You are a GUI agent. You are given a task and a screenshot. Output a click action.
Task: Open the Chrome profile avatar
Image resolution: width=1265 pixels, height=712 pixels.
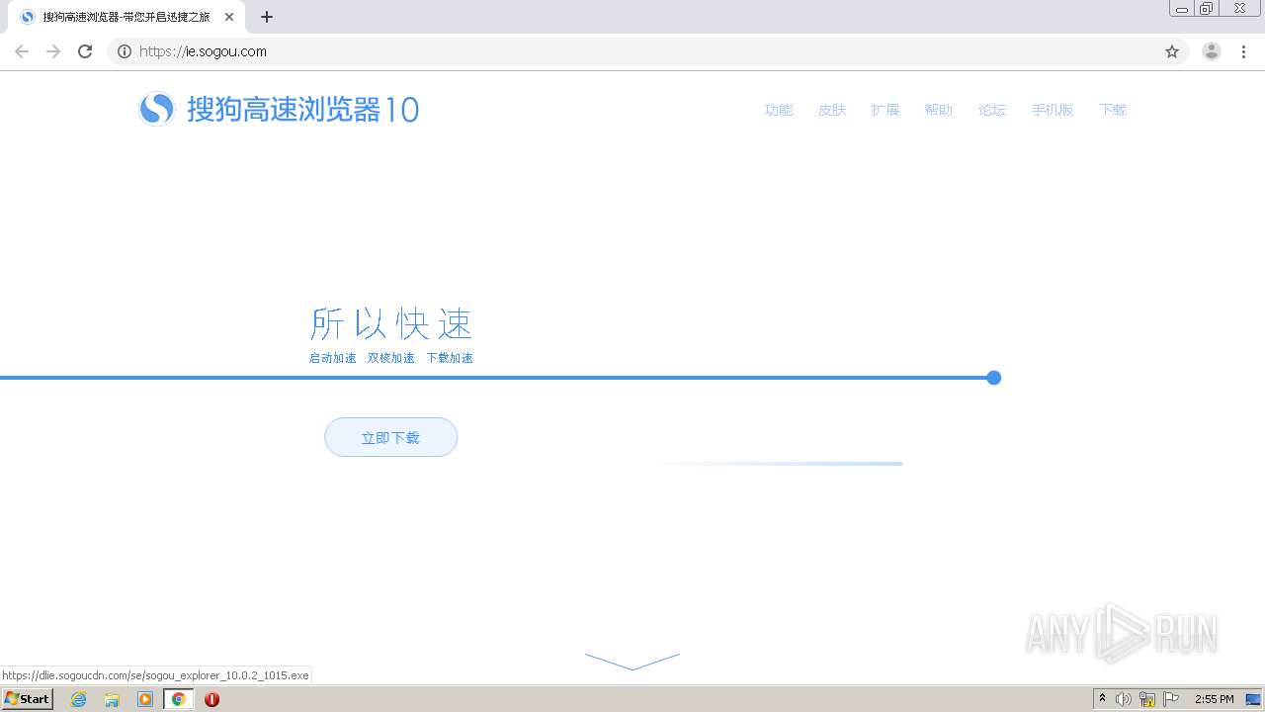coord(1212,51)
